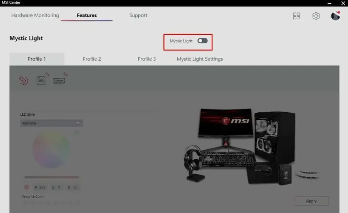Minimize the MSI Center window
The width and height of the screenshot is (348, 213).
(x=329, y=3)
